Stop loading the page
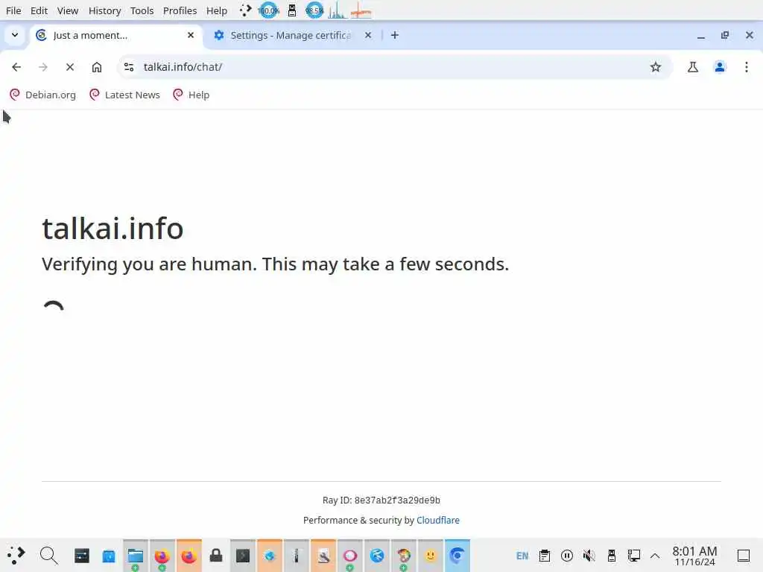This screenshot has width=763, height=572. 70,67
